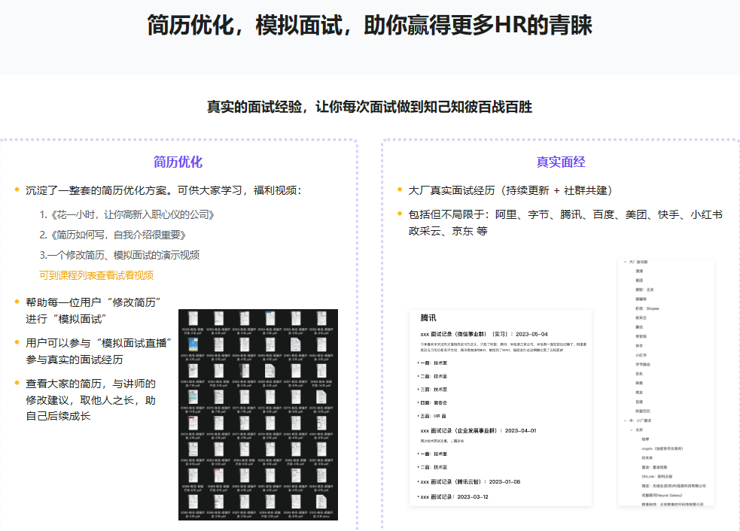The width and height of the screenshot is (740, 531).
Task: Click the 真实面经 section heading
Action: coord(561,162)
